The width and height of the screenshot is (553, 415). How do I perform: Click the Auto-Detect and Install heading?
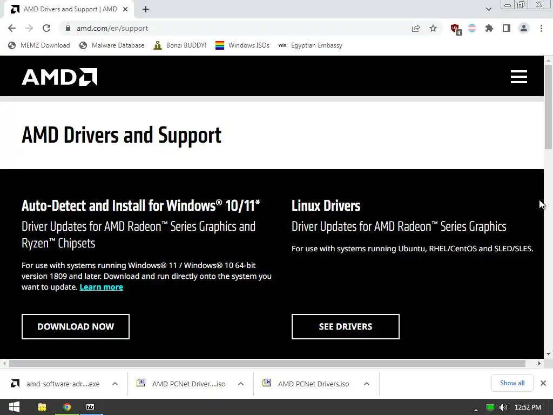coord(141,206)
